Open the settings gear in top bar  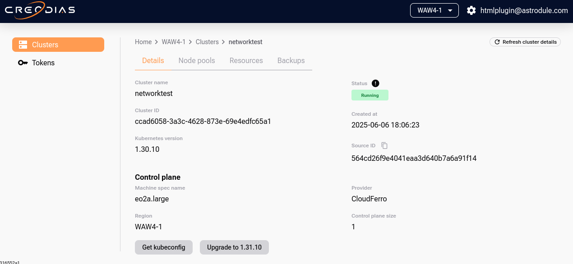click(x=471, y=10)
